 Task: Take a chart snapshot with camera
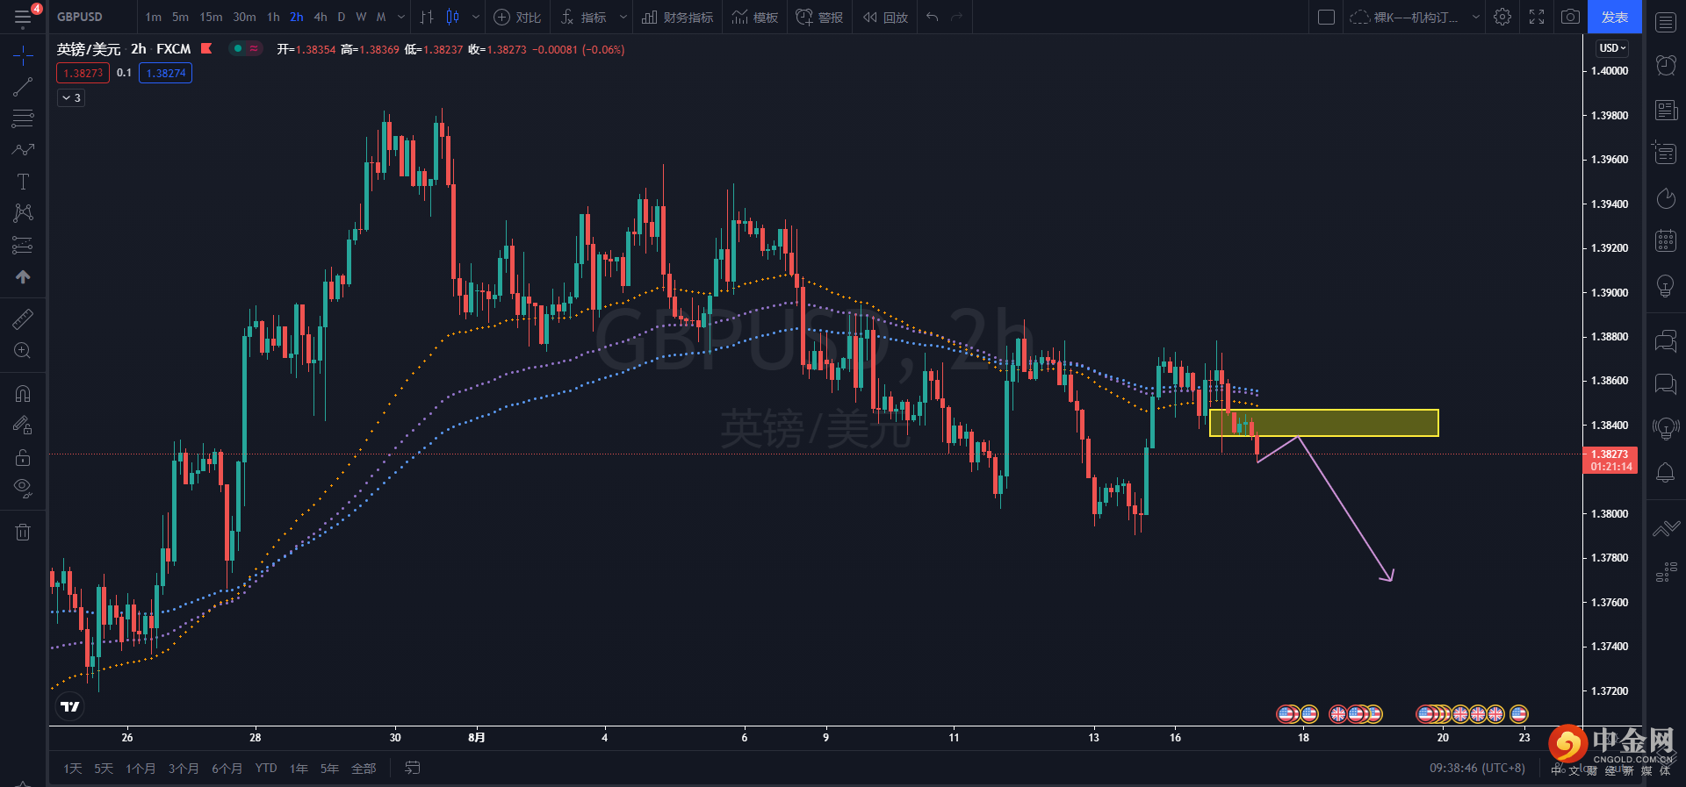1570,18
